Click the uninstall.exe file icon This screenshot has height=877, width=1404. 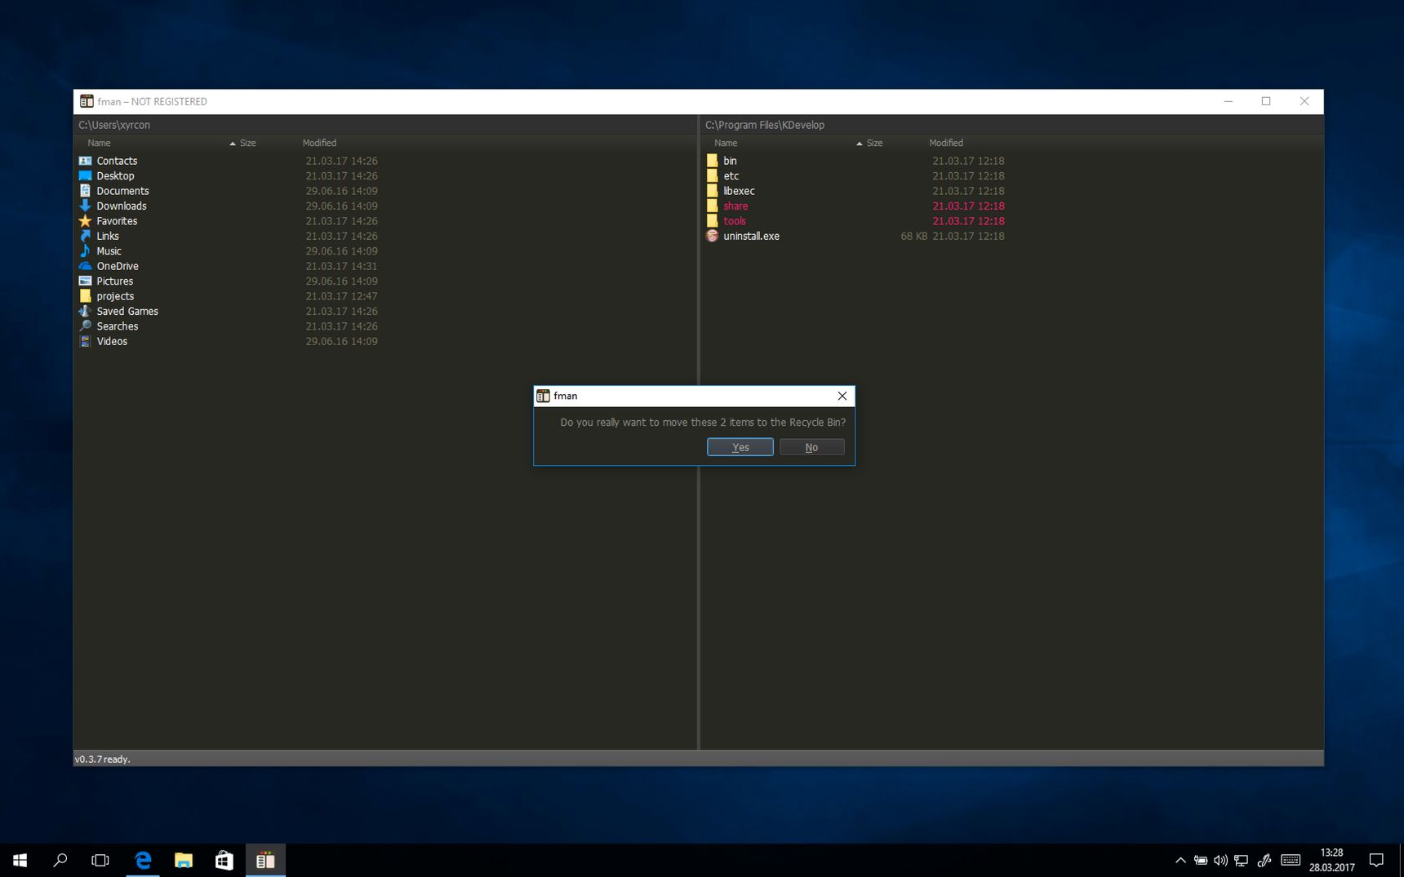tap(712, 236)
